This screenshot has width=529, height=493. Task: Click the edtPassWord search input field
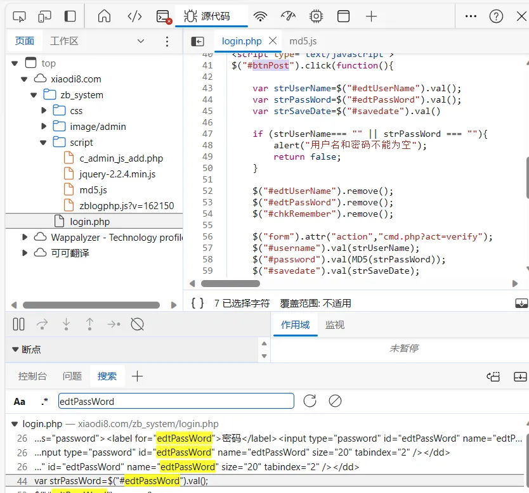(176, 401)
